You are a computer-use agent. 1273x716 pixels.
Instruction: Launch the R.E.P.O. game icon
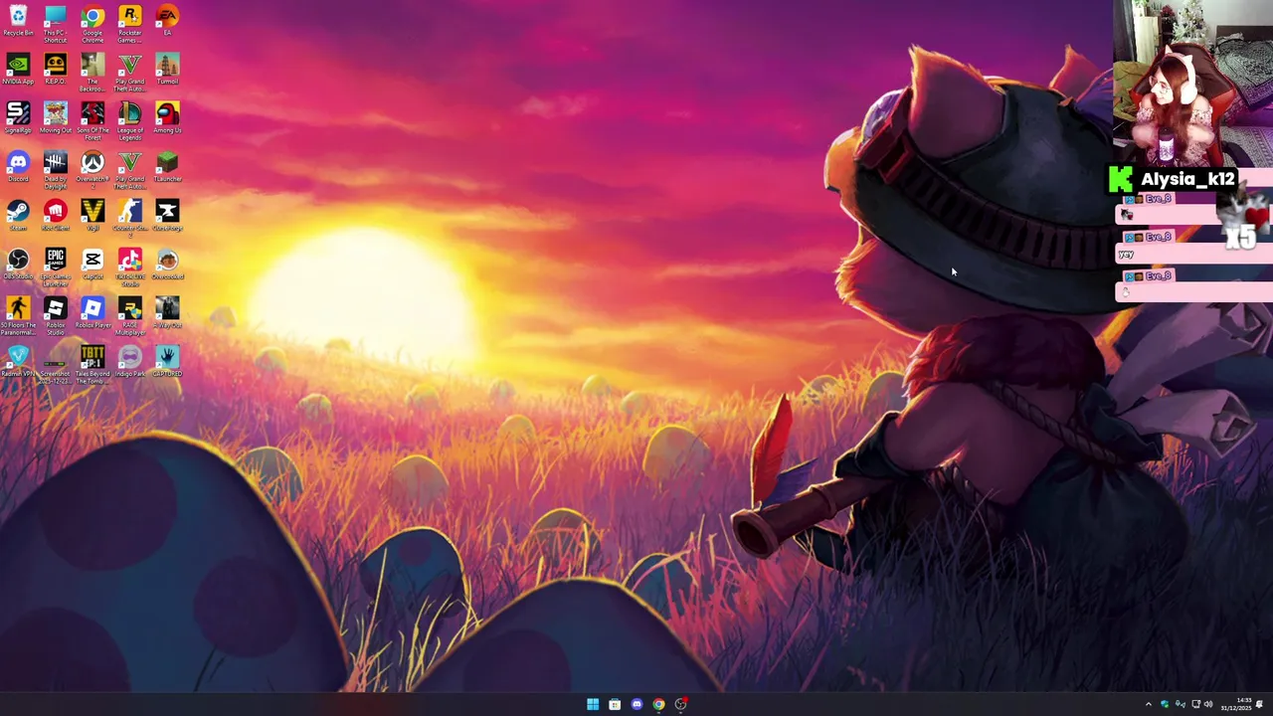55,69
